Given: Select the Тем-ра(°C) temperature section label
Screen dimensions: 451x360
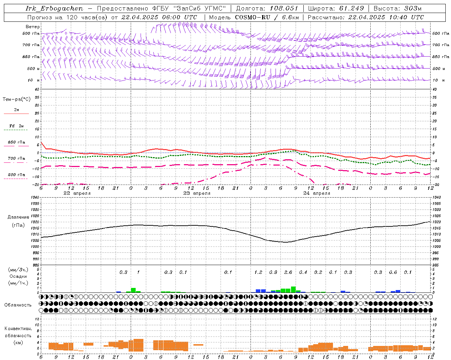Looking at the screenshot, I should tap(17, 99).
